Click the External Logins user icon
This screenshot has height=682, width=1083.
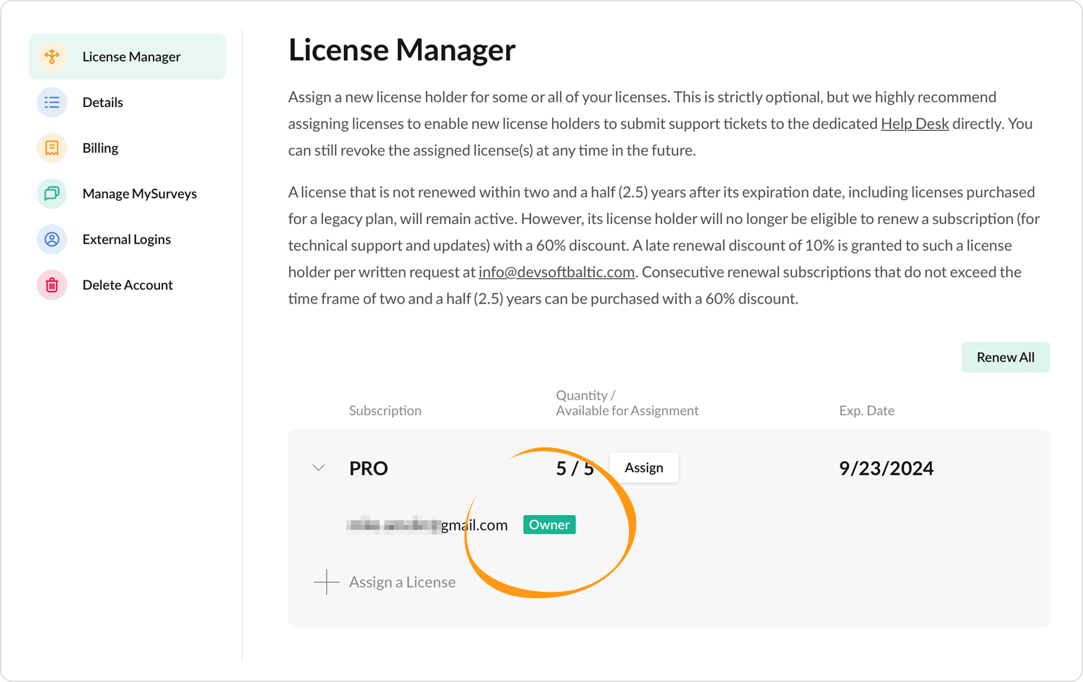(51, 240)
